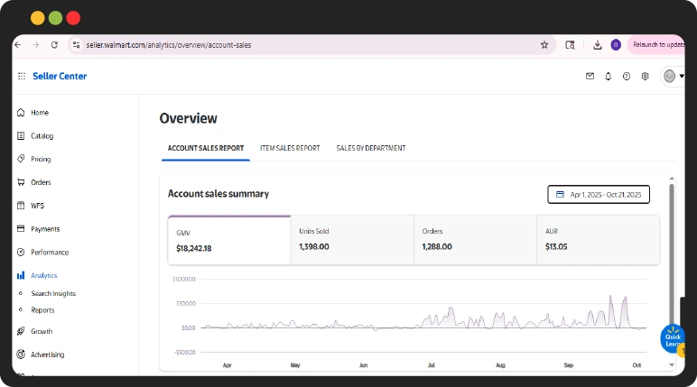Open the date range picker

(599, 194)
